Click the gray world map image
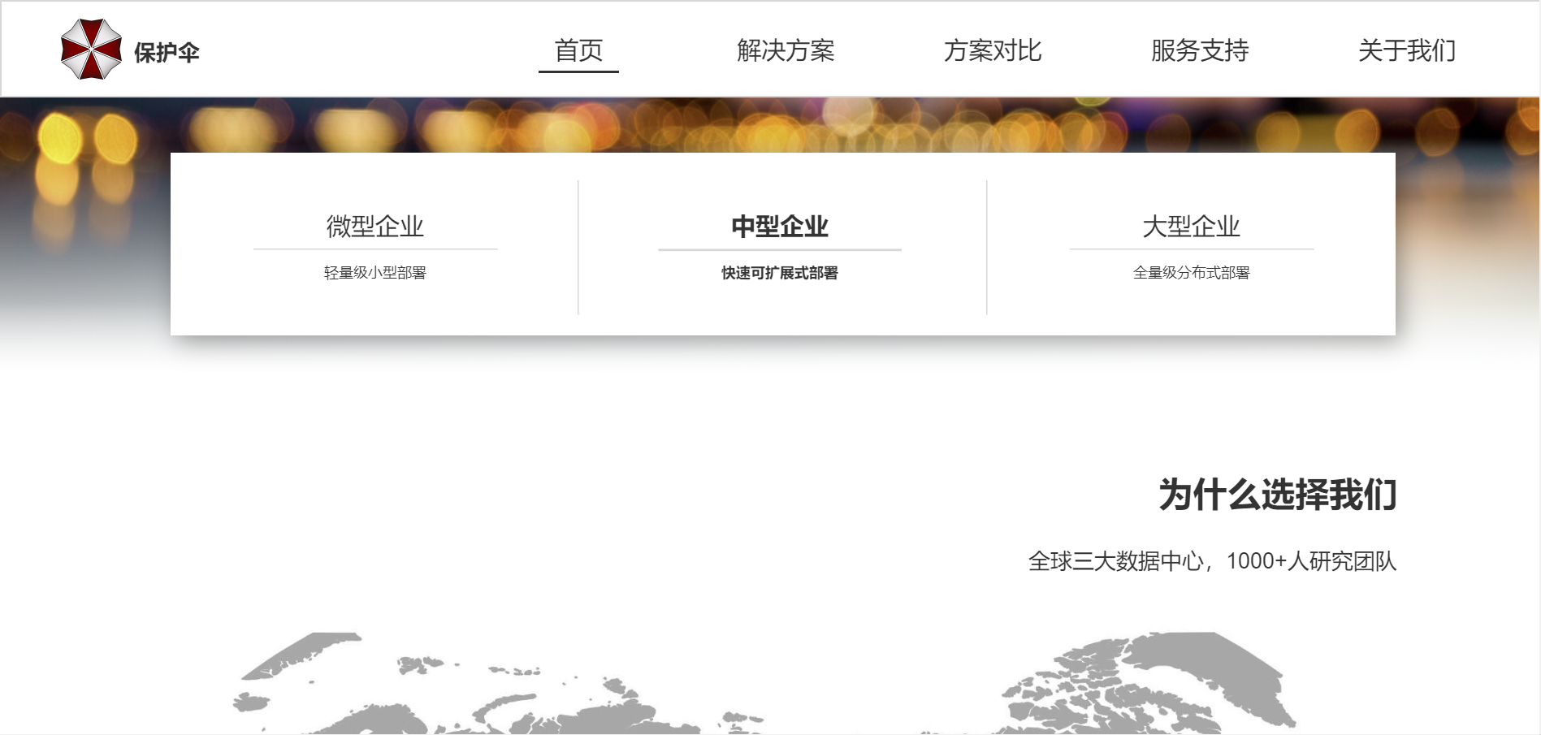 click(x=764, y=683)
